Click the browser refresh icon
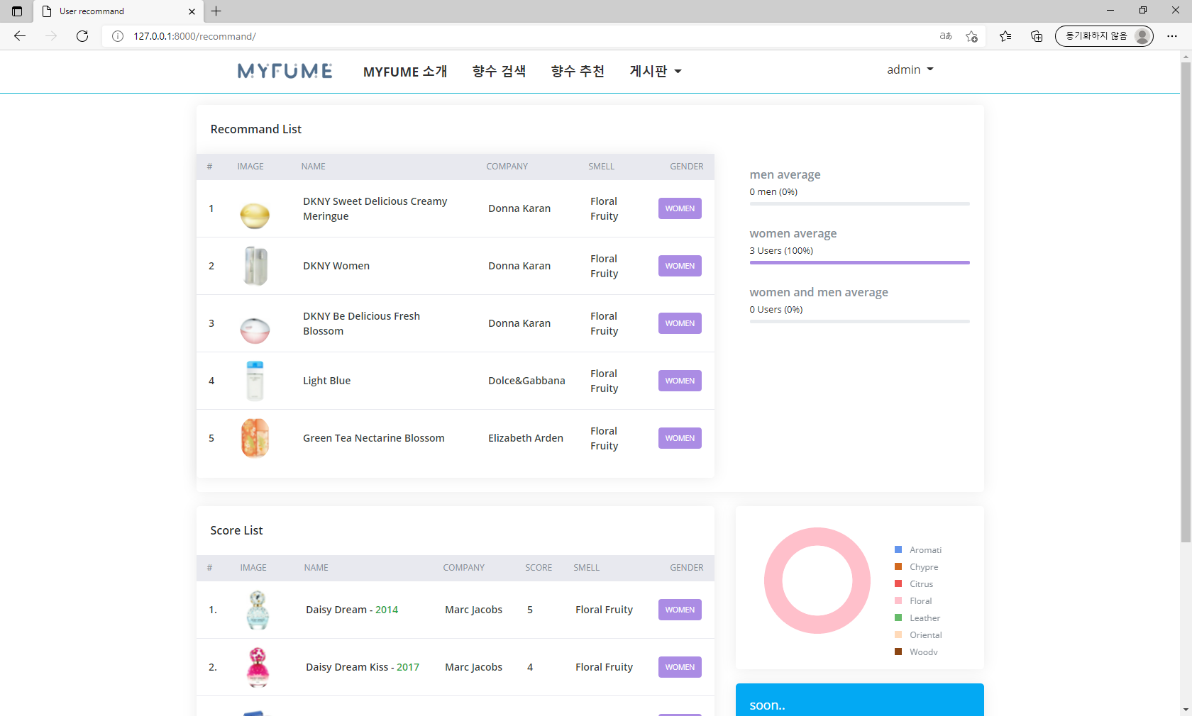This screenshot has height=716, width=1192. [82, 36]
